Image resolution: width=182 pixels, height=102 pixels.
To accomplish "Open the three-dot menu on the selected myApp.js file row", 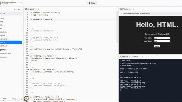I will pyautogui.click(x=21, y=42).
